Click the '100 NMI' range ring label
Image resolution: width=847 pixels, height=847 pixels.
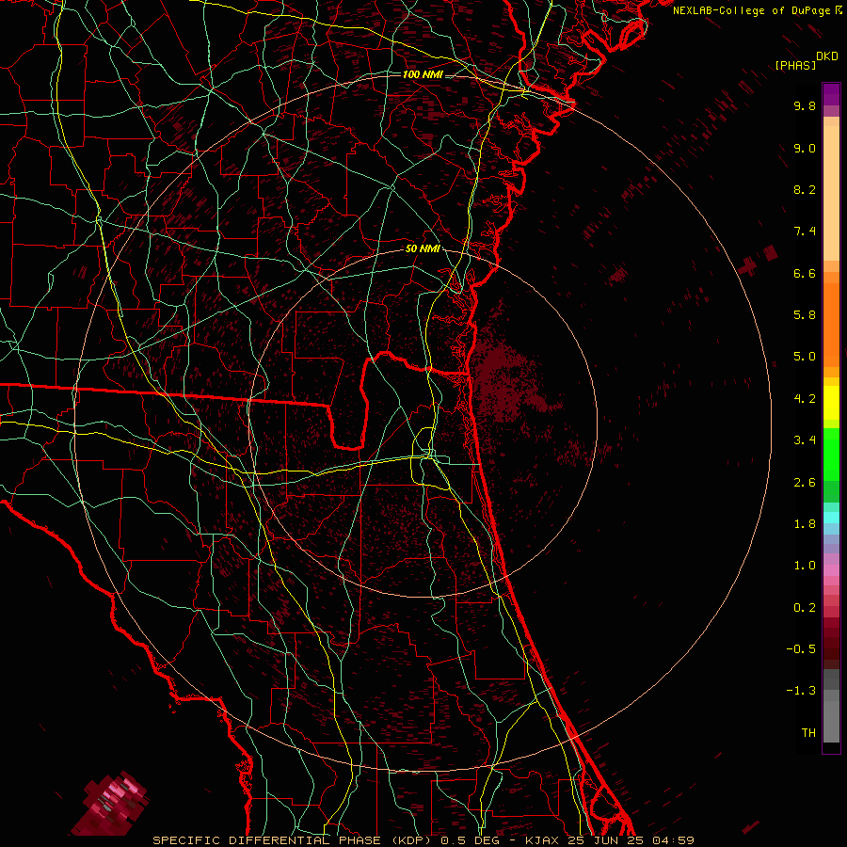point(423,74)
